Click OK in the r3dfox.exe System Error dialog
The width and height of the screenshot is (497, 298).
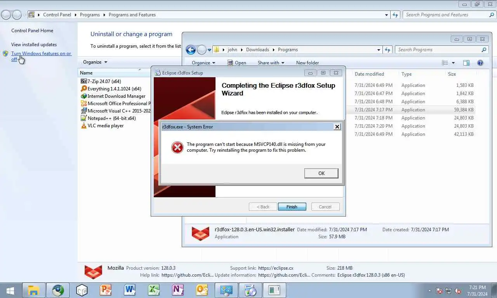click(321, 173)
